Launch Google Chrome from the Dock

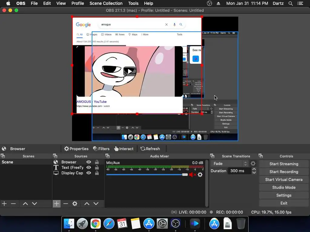coord(95,224)
